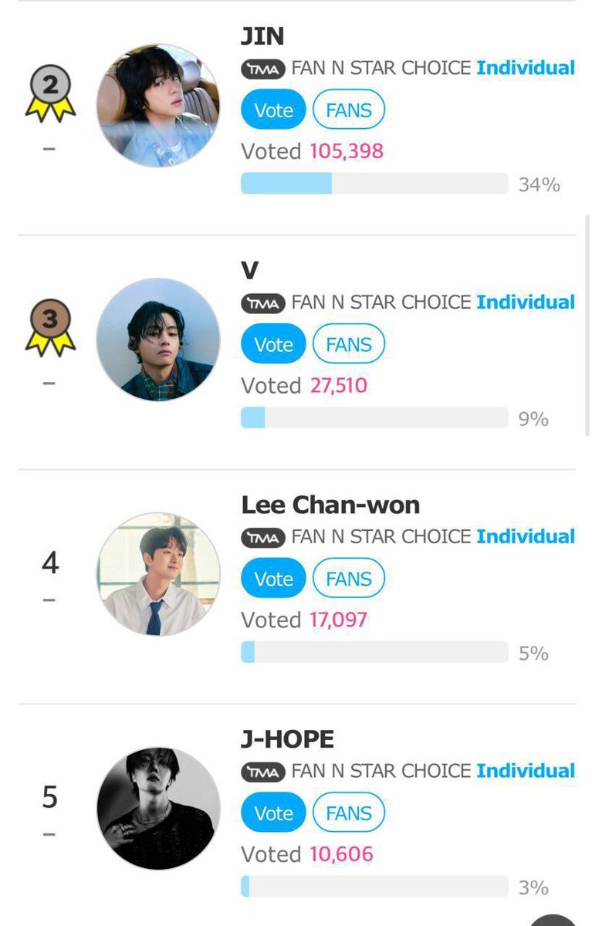Click the TMA badge under J-HOPE
The image size is (592, 926).
263,772
